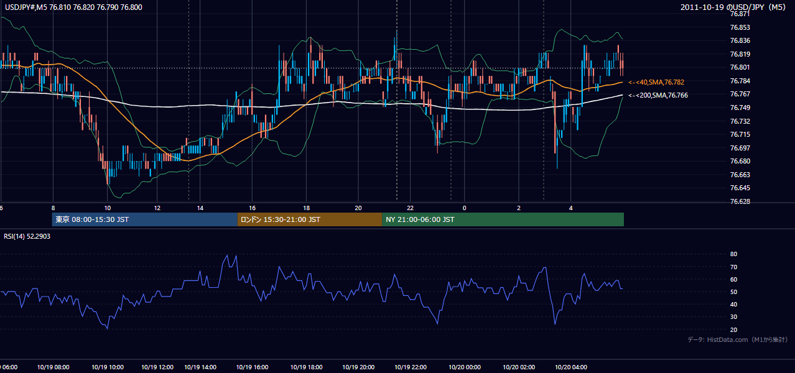Click price axis value 76.628

(740, 201)
